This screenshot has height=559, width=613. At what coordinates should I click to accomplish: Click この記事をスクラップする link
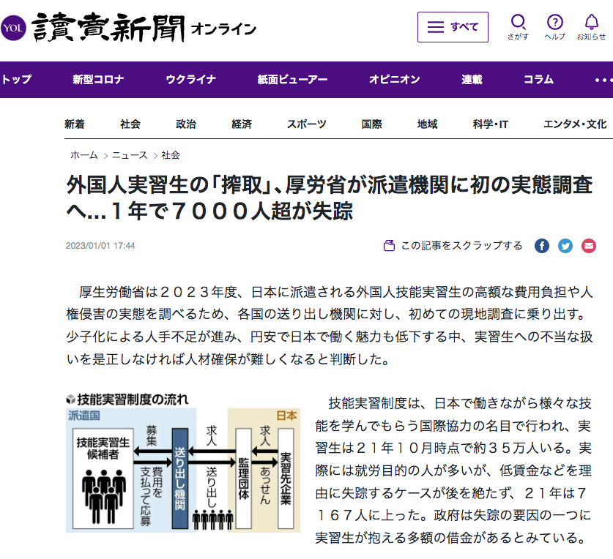coord(461,246)
